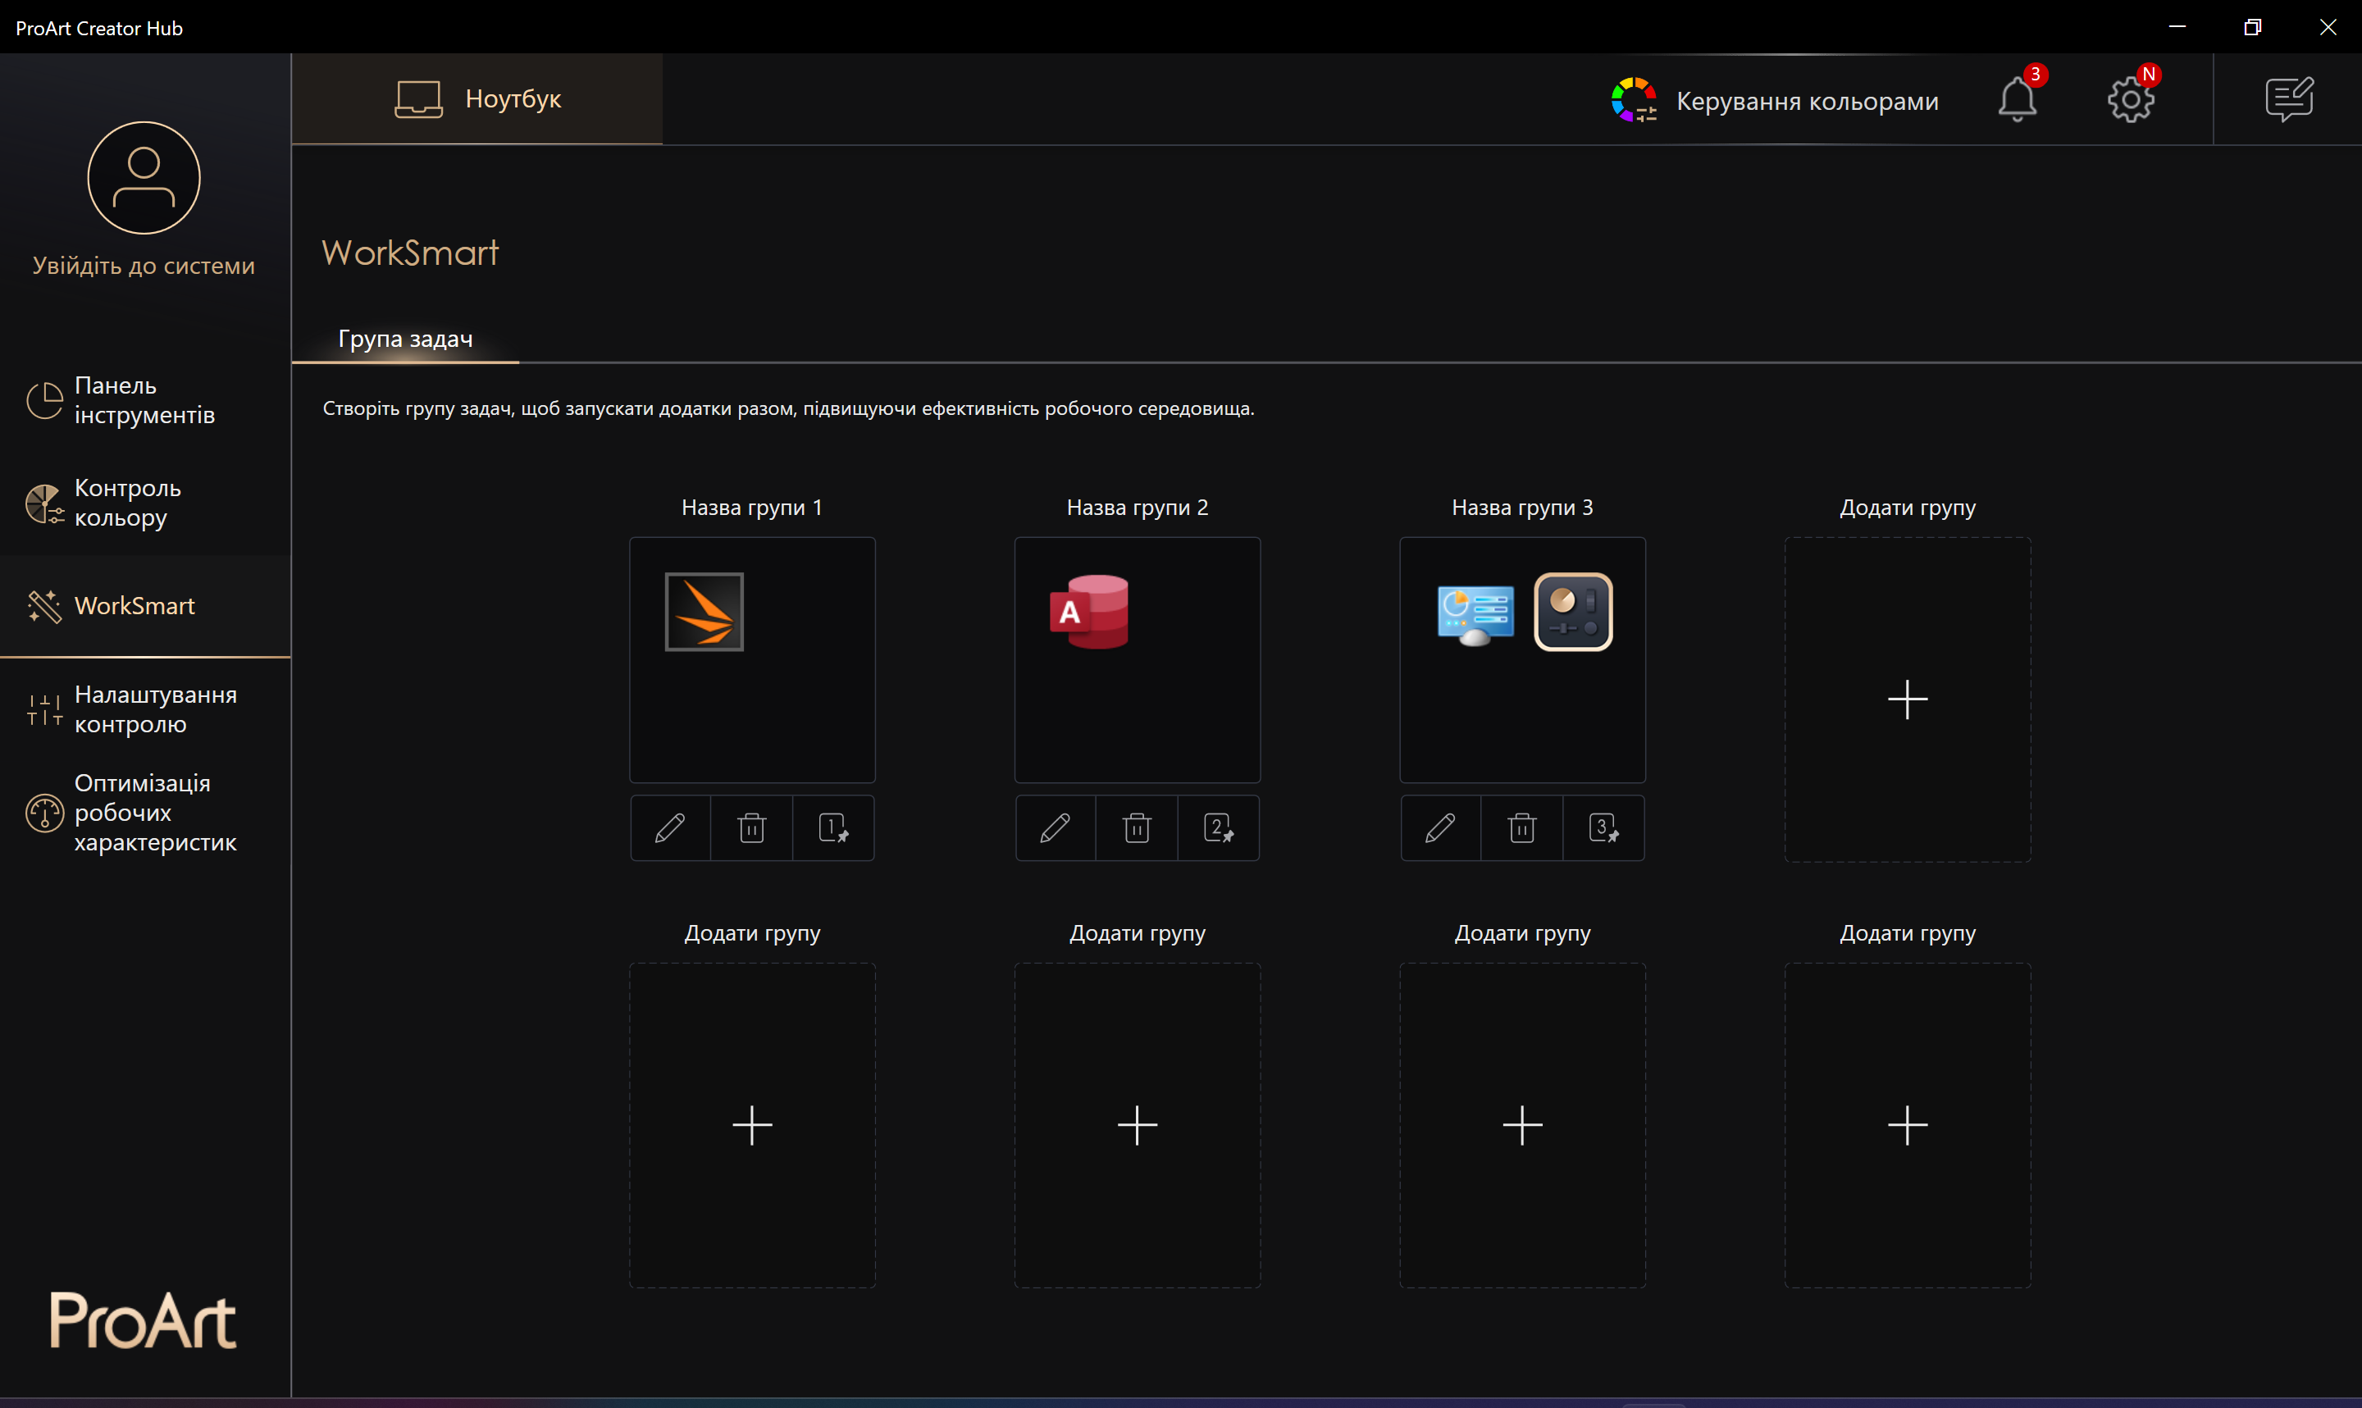Open Панель інструментів in the sidebar
Viewport: 2362px width, 1408px height.
click(x=144, y=400)
